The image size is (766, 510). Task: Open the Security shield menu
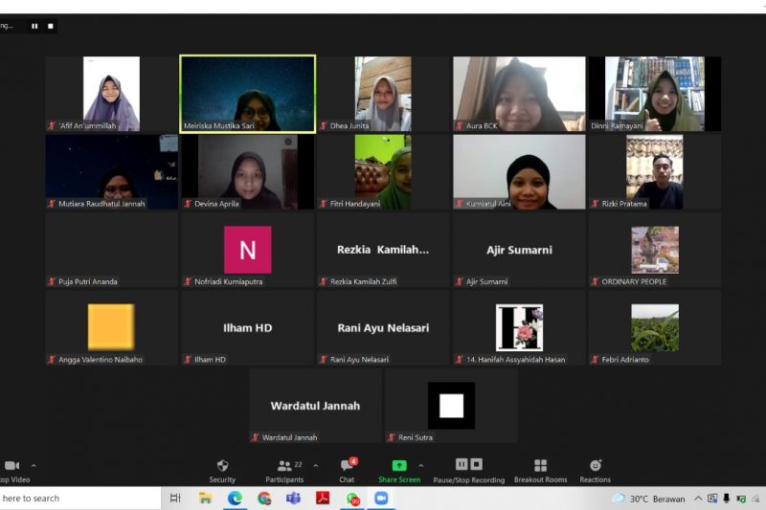point(222,472)
